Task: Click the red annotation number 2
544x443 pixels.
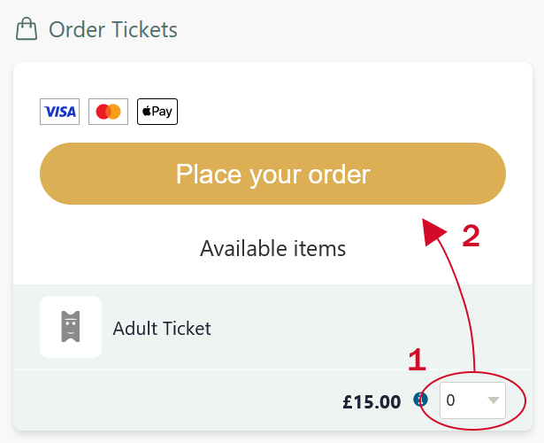Action: coord(471,237)
